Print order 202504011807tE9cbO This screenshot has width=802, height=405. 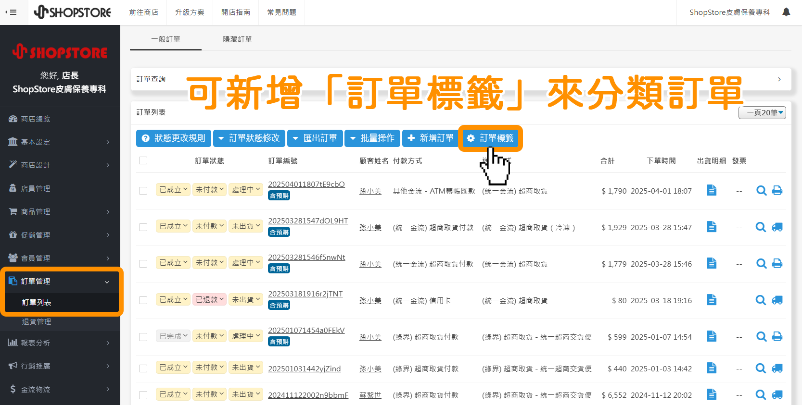(777, 191)
